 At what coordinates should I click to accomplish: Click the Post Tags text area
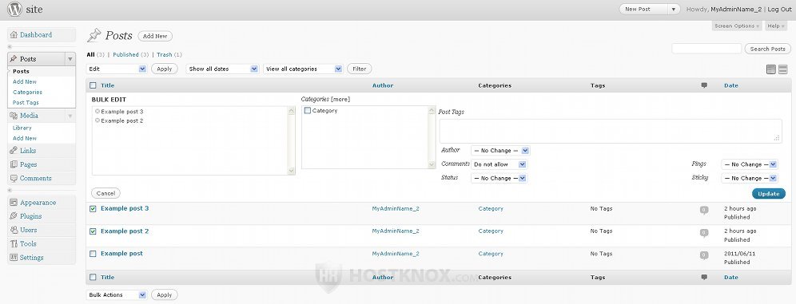point(611,131)
